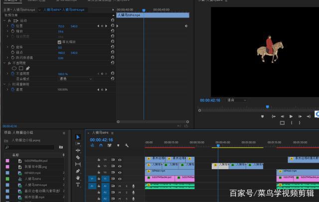Create ellipse mask under opacity effect
Screen dimensions: 319x202
14,68
